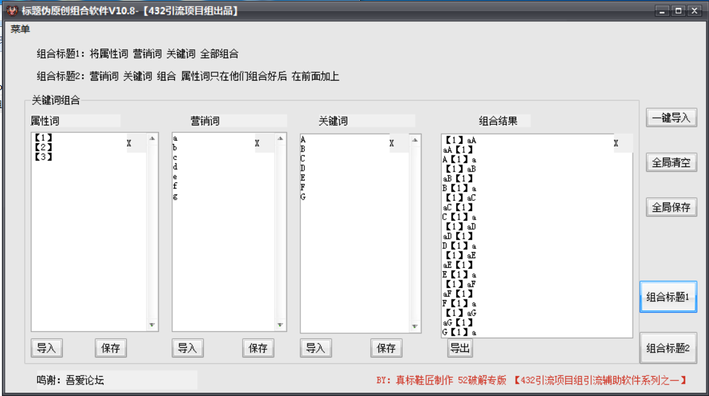Click line 'a' in the 营销词 list
Viewport: 709px width, 396px height.
pyautogui.click(x=175, y=138)
